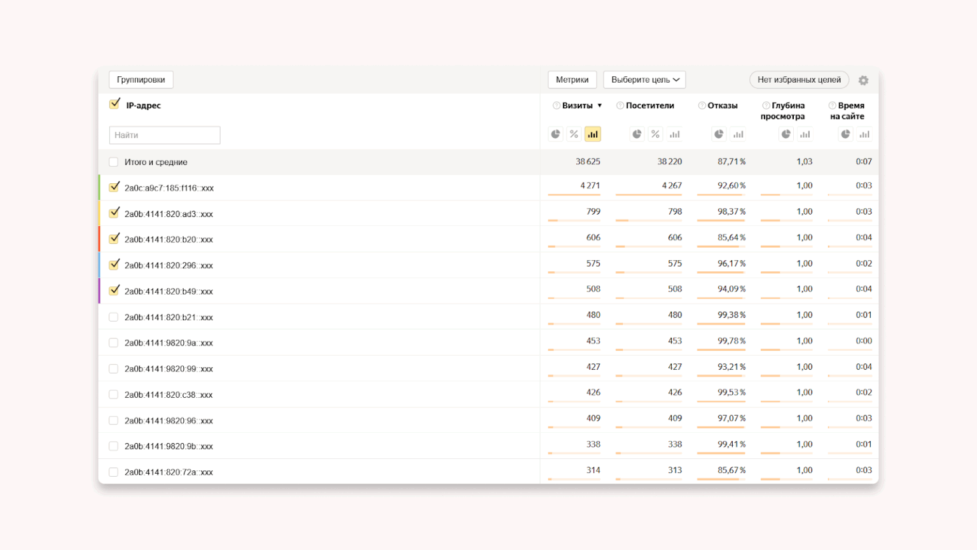The width and height of the screenshot is (977, 550).
Task: Select pie chart icon under Глубина просмотра
Action: [x=786, y=134]
